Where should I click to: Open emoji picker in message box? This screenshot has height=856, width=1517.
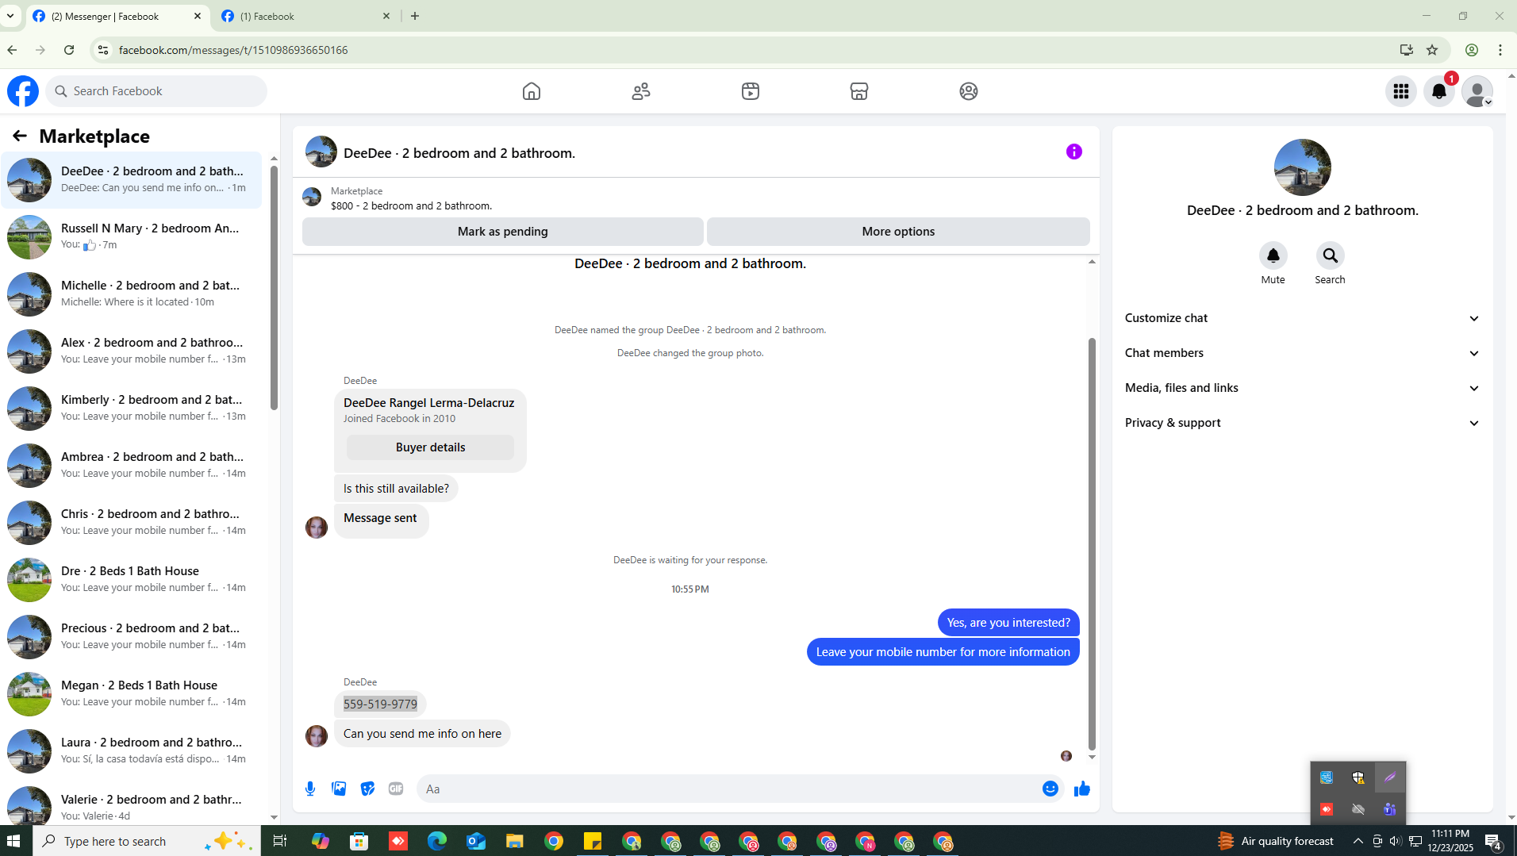1050,789
